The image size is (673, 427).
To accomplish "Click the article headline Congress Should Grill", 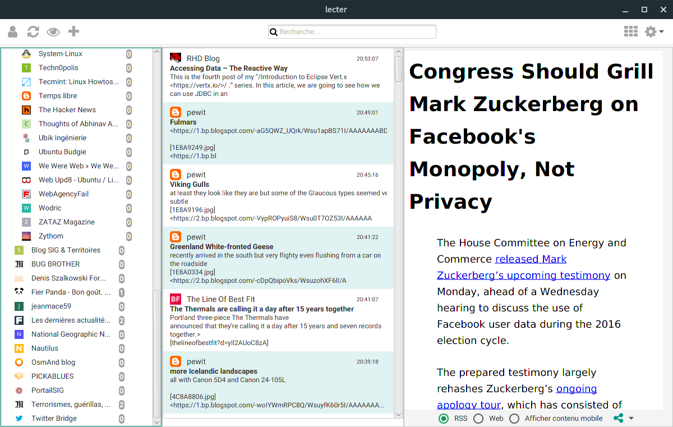I will tap(532, 136).
